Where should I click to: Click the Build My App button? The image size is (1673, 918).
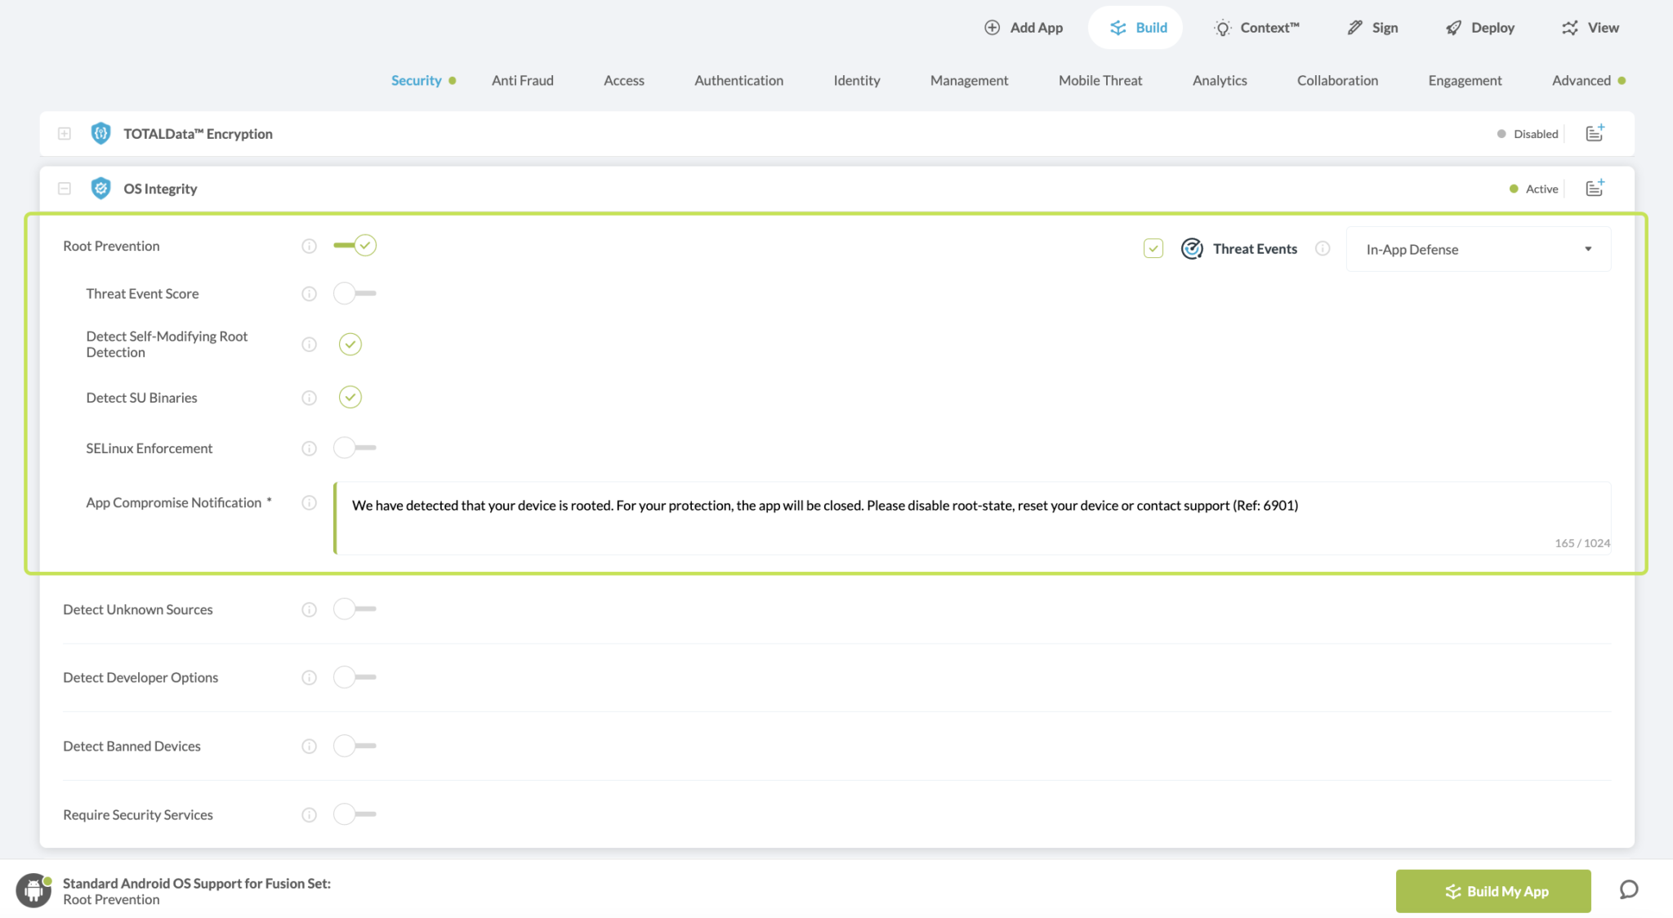click(x=1492, y=891)
